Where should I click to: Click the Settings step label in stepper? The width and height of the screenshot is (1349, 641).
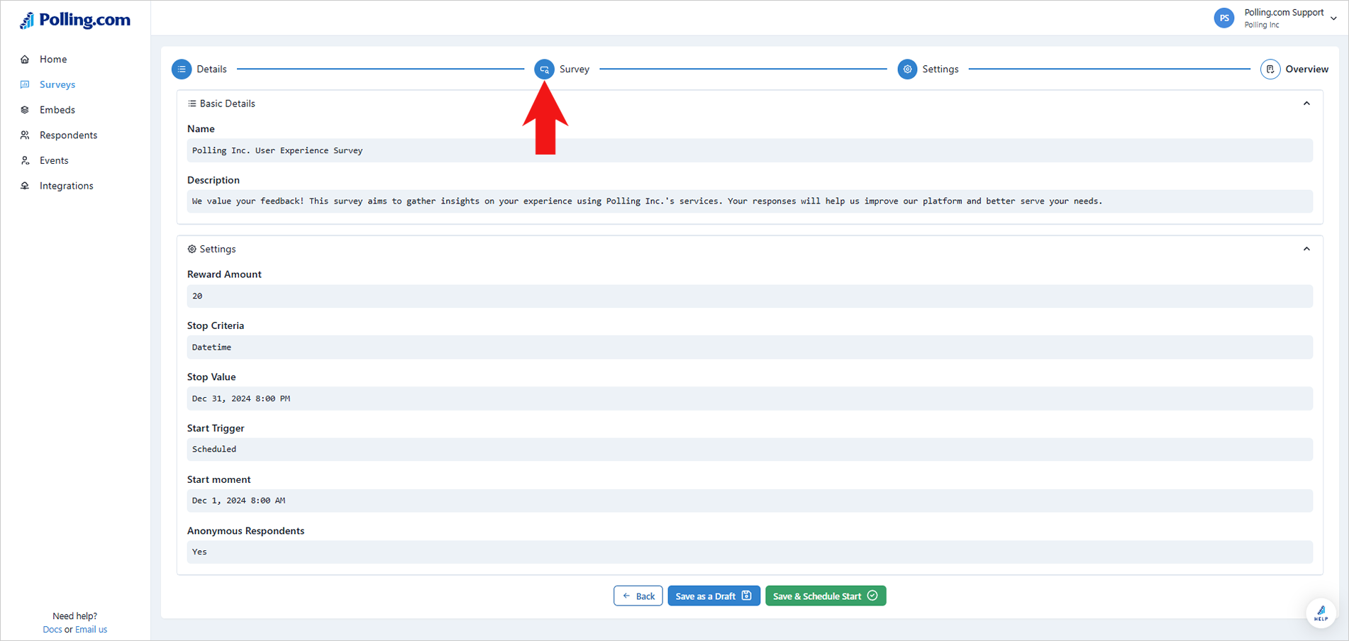point(940,69)
